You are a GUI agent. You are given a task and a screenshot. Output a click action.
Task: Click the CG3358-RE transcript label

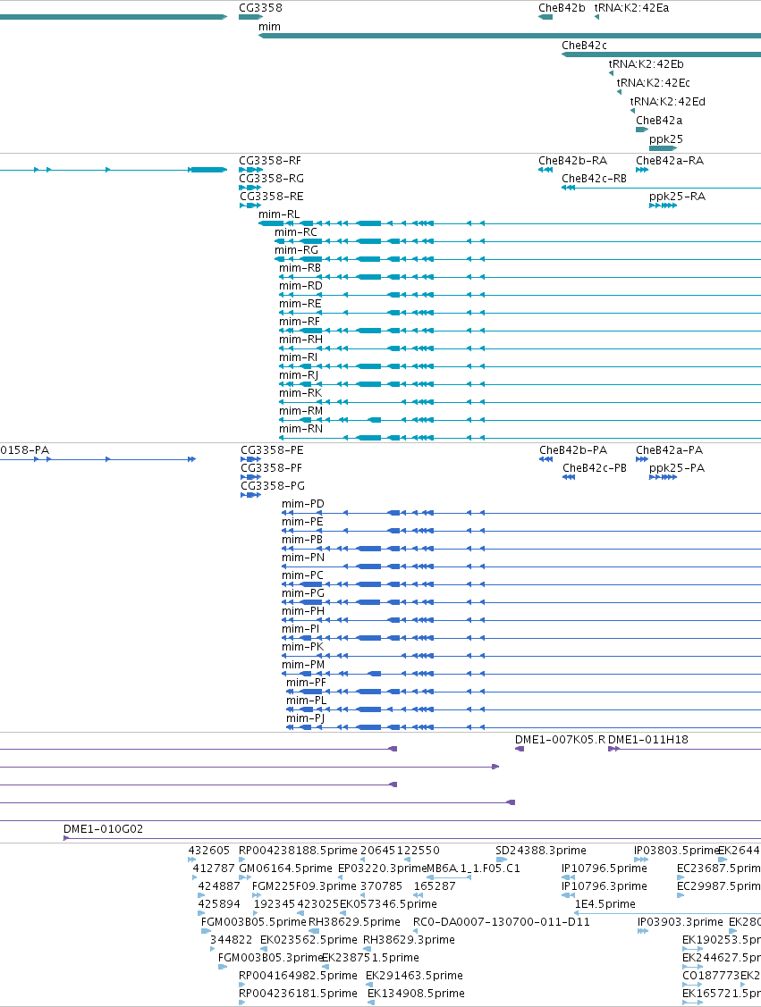[271, 197]
